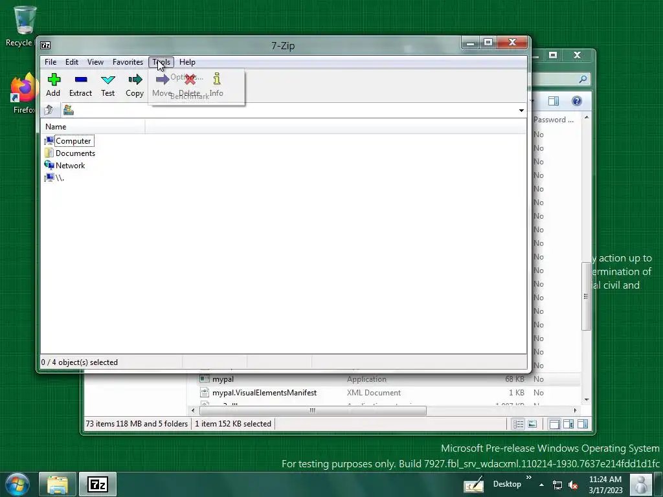
Task: Click '0 / 4 object(s) selected' status text
Action: click(x=80, y=362)
